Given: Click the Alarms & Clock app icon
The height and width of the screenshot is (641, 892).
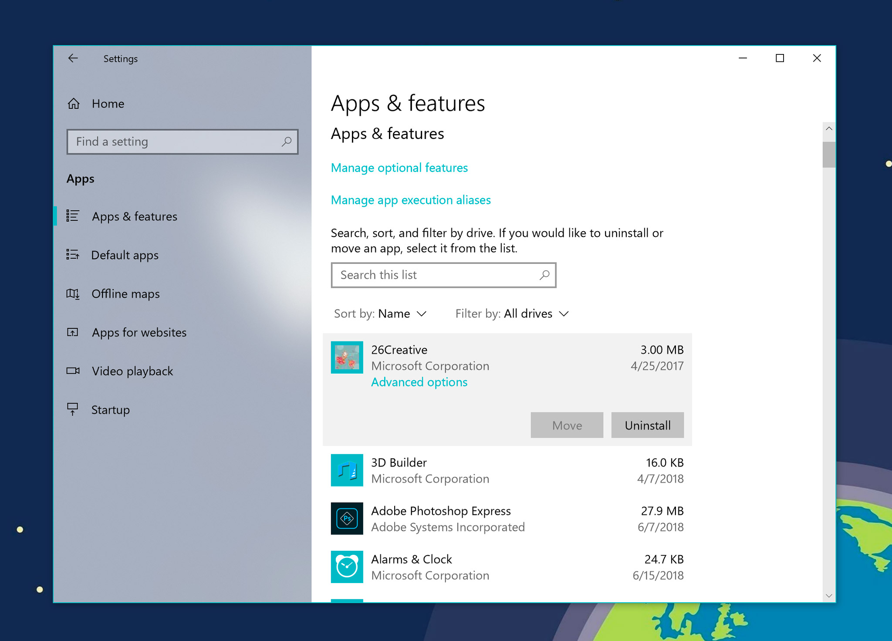Looking at the screenshot, I should point(347,567).
